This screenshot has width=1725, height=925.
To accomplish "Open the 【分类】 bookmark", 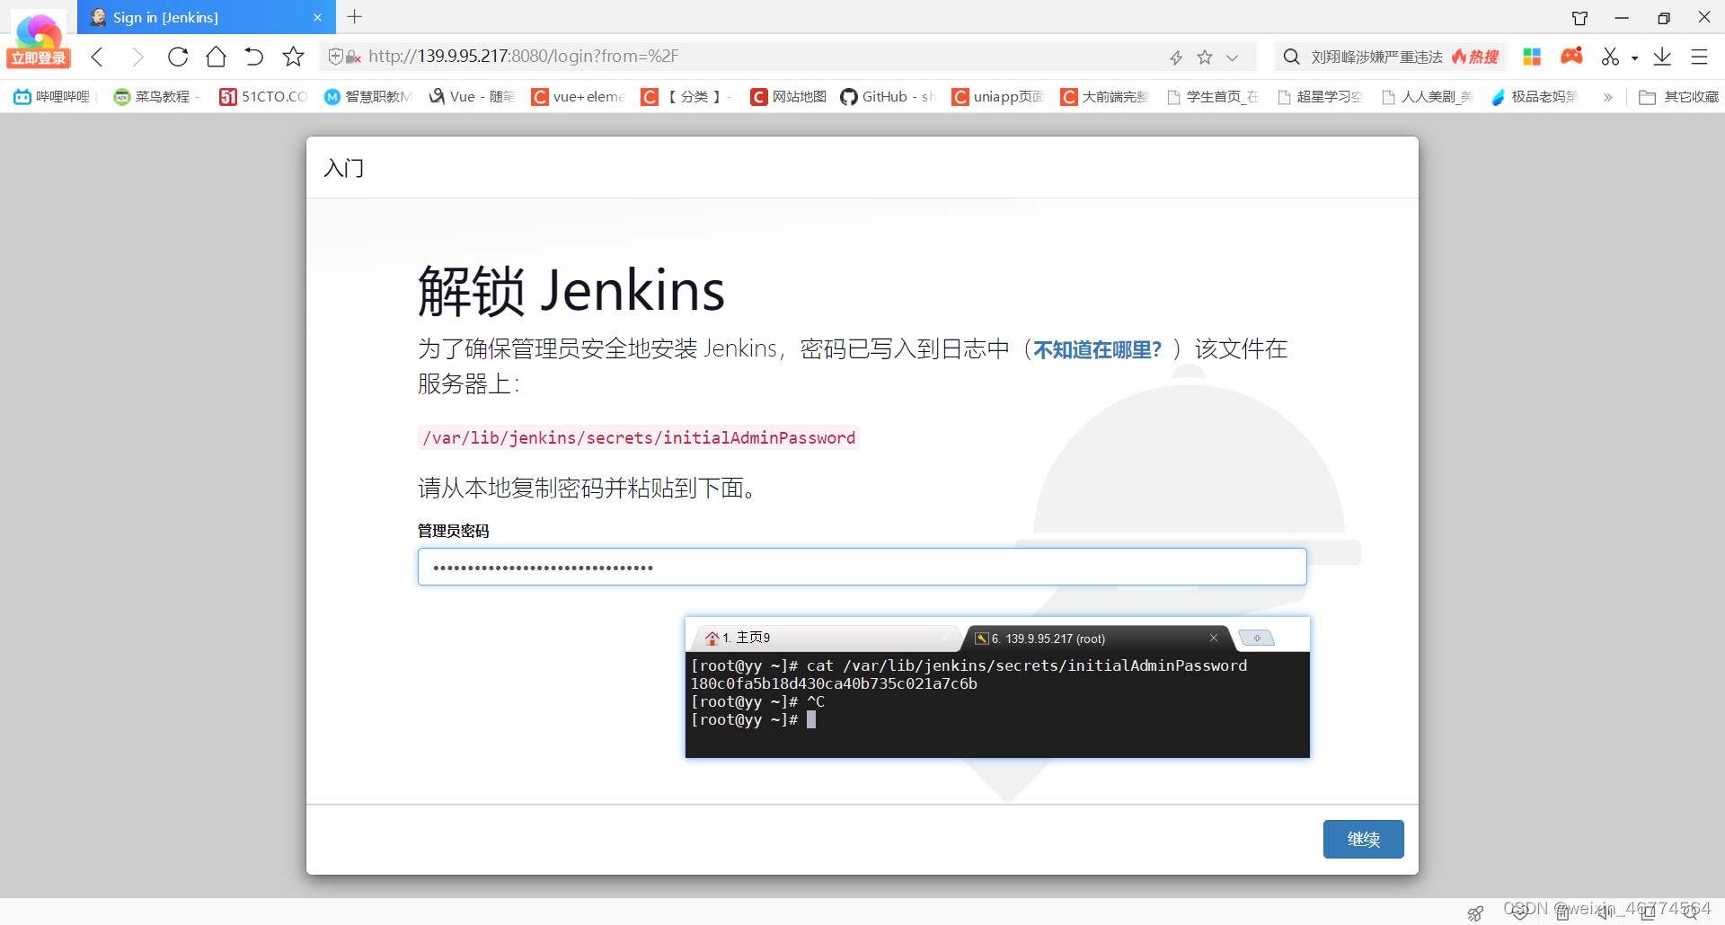I will pos(687,96).
